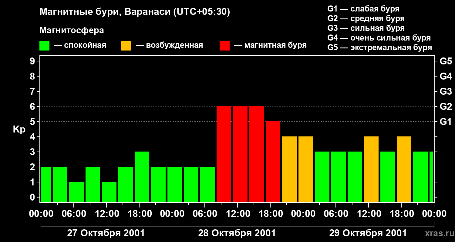The image size is (455, 242).
Task: Click the 06:00 time label for 29 Октября
Action: [336, 214]
